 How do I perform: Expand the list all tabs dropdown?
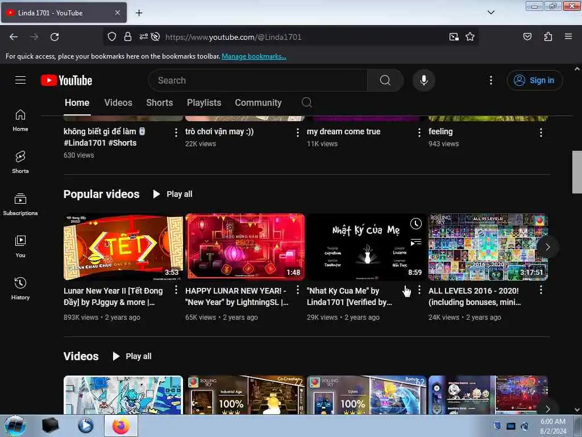(x=490, y=13)
